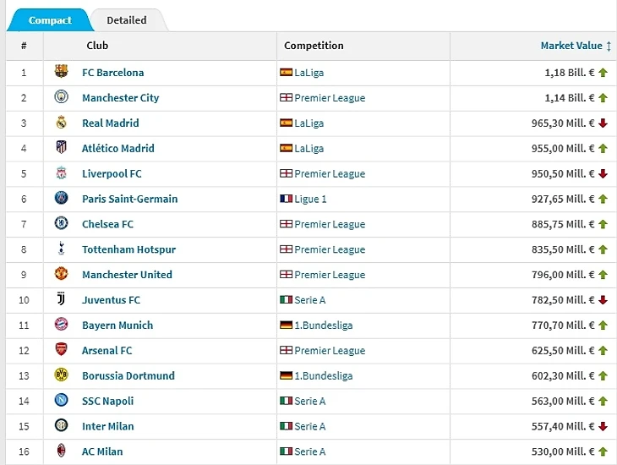
Task: Click the Real Madrid crest icon
Action: (x=61, y=123)
